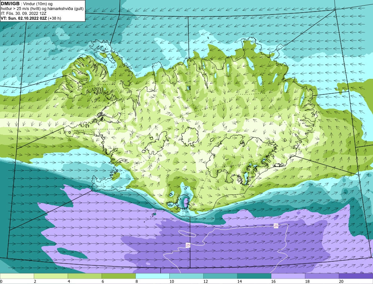Click the 14–16 m/s dark teal legend swatch
The width and height of the screenshot is (373, 284).
coord(254,276)
